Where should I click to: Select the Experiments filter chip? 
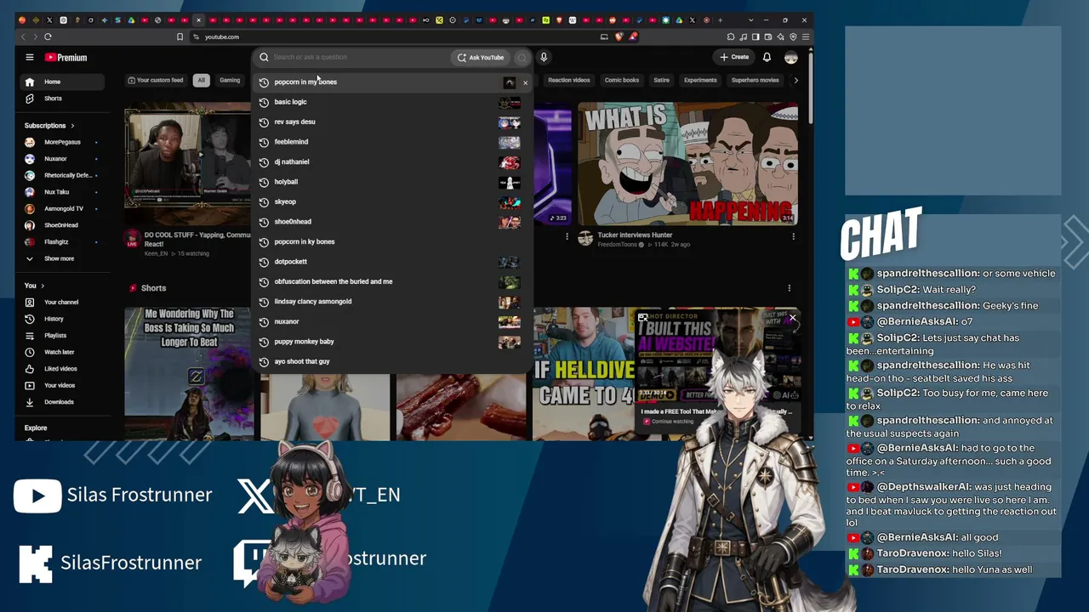click(x=700, y=81)
